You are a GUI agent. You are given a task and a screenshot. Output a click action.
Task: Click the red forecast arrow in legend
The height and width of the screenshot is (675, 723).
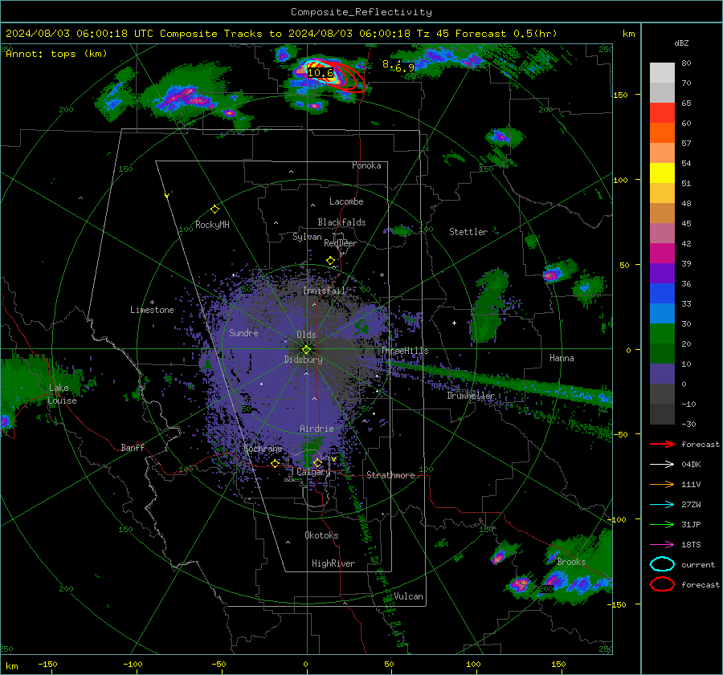662,444
